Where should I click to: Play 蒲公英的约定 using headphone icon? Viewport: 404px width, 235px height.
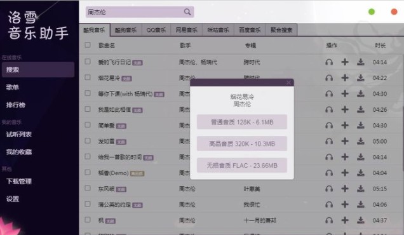(x=329, y=205)
